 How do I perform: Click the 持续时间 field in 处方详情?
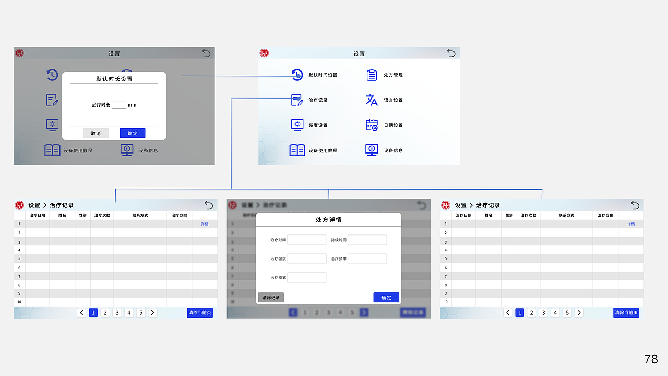tap(366, 239)
